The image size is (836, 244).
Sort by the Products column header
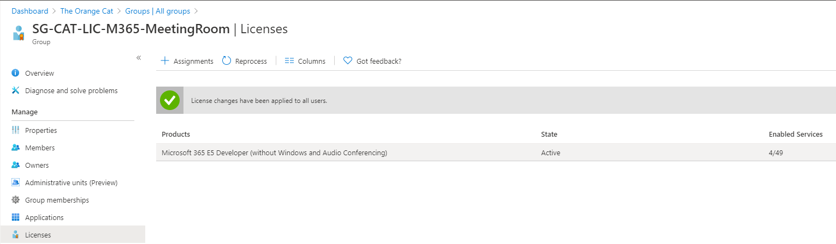[176, 134]
